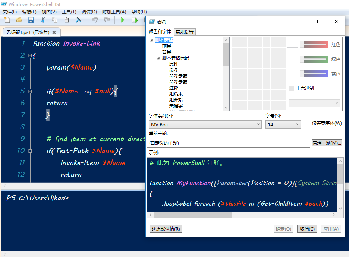Toggle the 仅等宽字体 checkbox
Viewport: 349px width, 257px height.
(307, 123)
